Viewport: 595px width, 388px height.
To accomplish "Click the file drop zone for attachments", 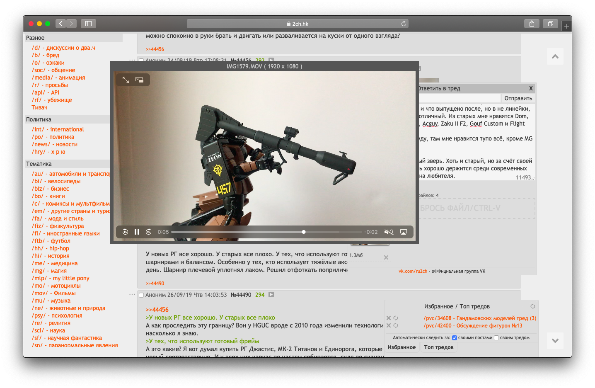I will pos(476,208).
